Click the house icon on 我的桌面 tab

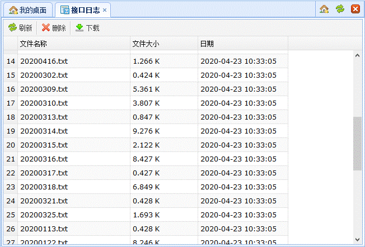(13, 10)
